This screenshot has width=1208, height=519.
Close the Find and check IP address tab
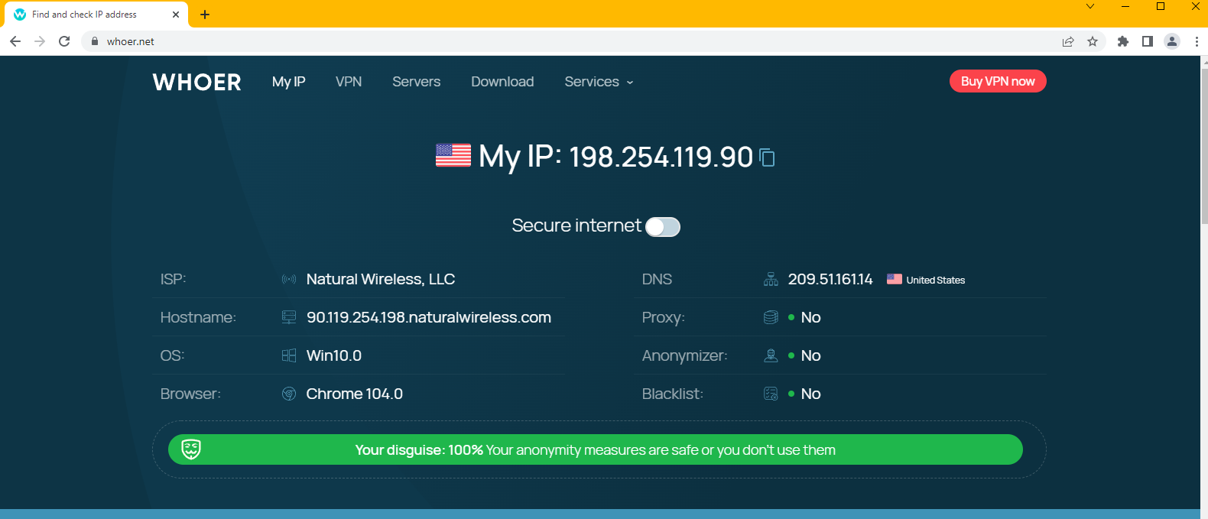176,15
